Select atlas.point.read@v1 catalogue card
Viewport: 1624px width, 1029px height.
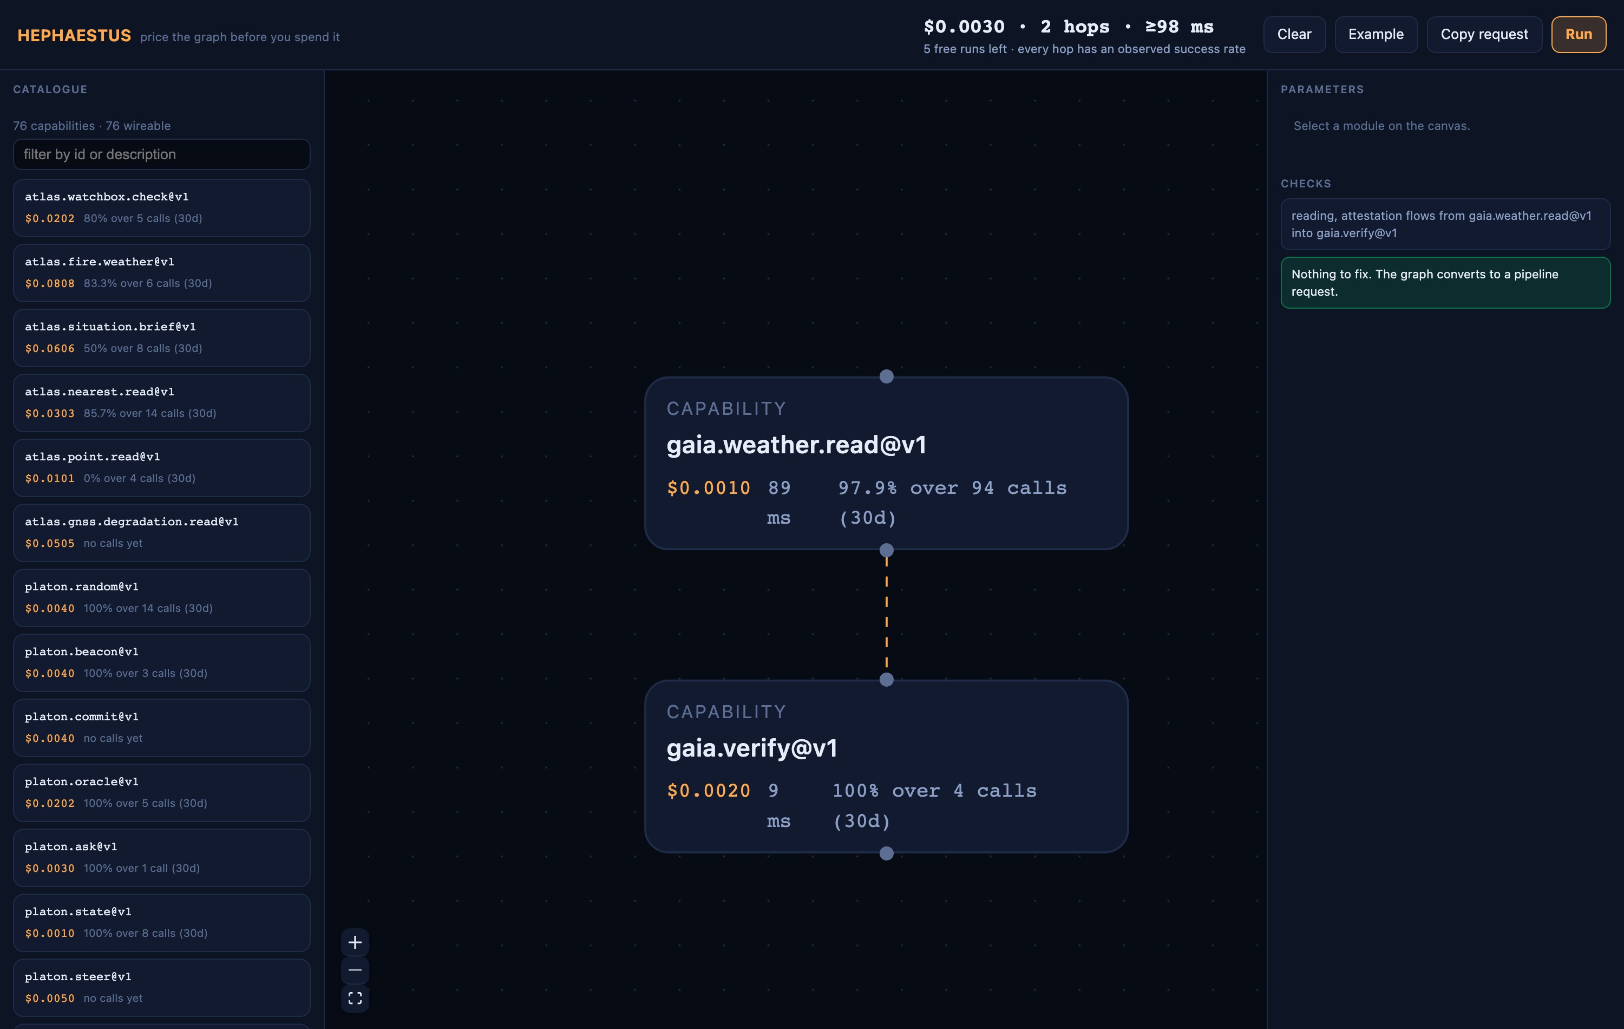point(162,467)
